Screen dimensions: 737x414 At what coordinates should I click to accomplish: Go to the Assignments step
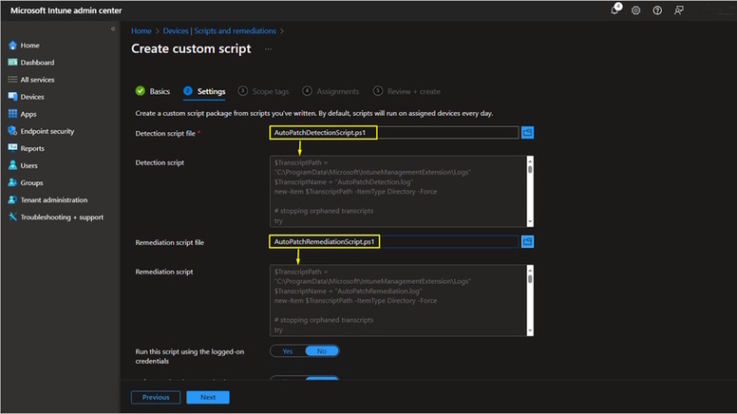331,91
